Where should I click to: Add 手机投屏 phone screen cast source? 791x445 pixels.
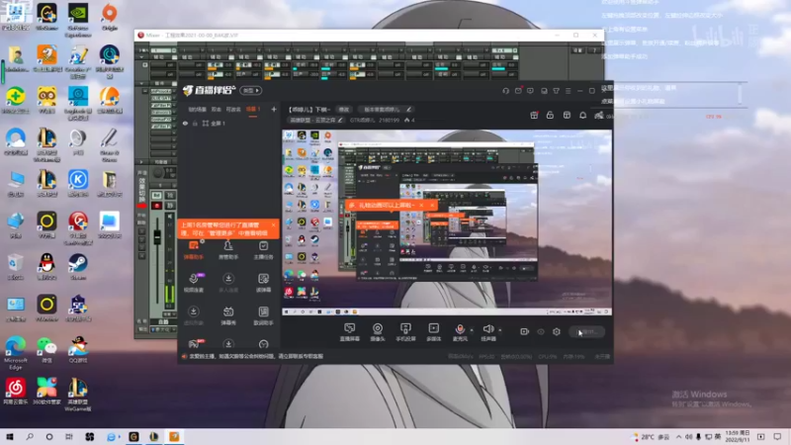(405, 332)
